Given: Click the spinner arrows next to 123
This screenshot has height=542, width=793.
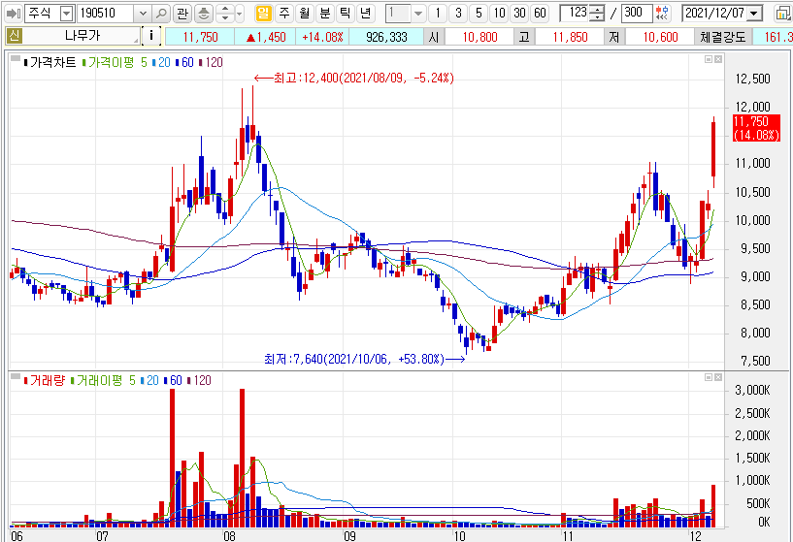Looking at the screenshot, I should point(597,14).
